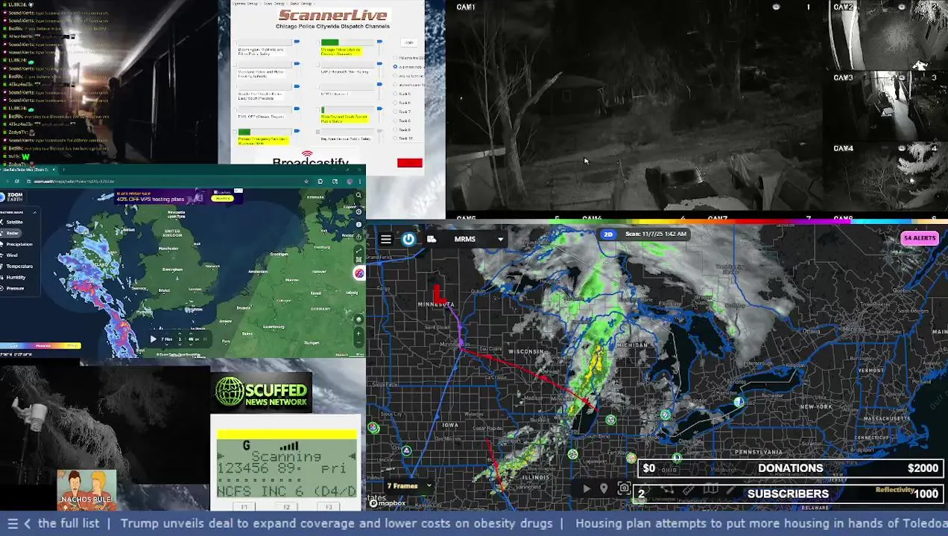Open the news ticker hamburger menu

[12, 523]
